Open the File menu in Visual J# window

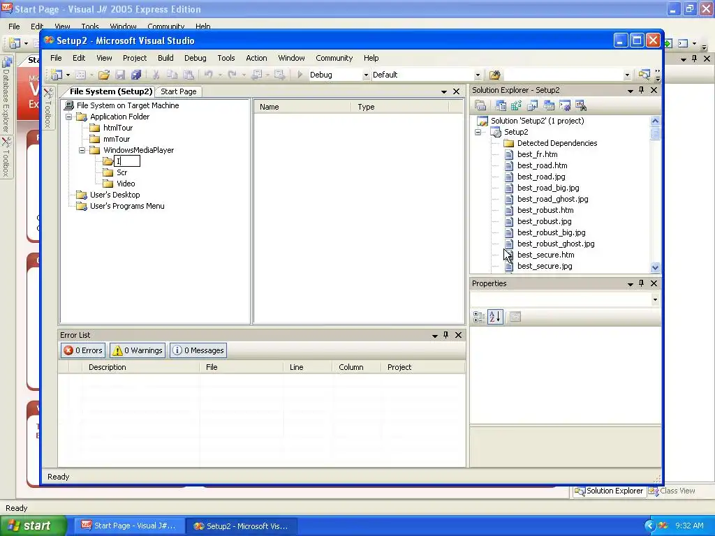14,27
